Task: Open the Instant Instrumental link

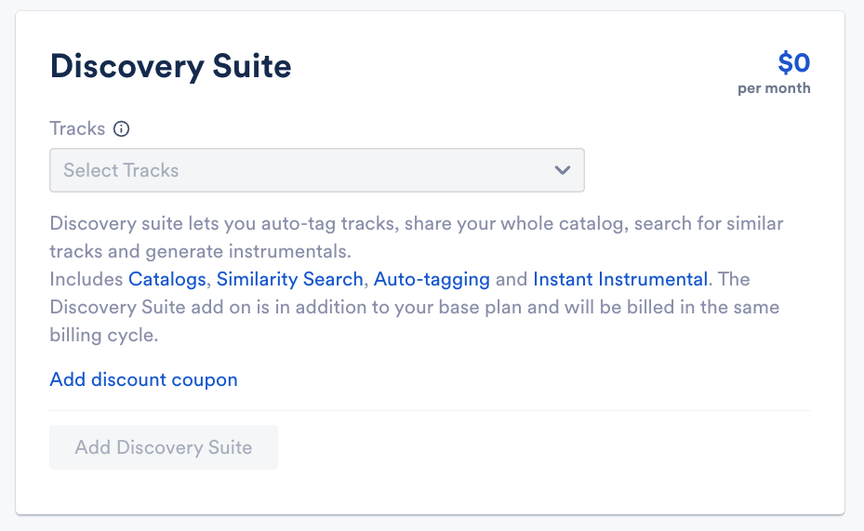Action: [x=620, y=279]
